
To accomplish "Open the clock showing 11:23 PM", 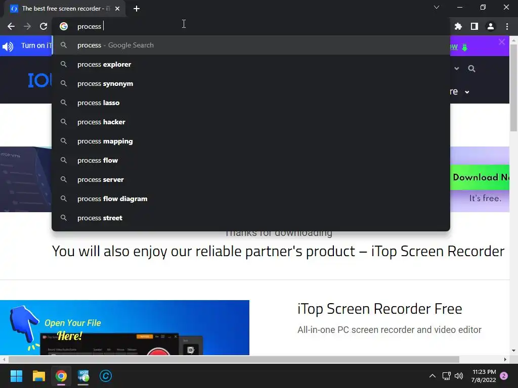I will pos(484,376).
